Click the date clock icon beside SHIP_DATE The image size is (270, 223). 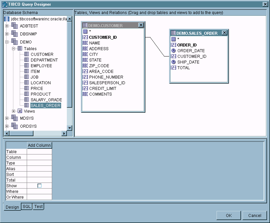[173, 62]
